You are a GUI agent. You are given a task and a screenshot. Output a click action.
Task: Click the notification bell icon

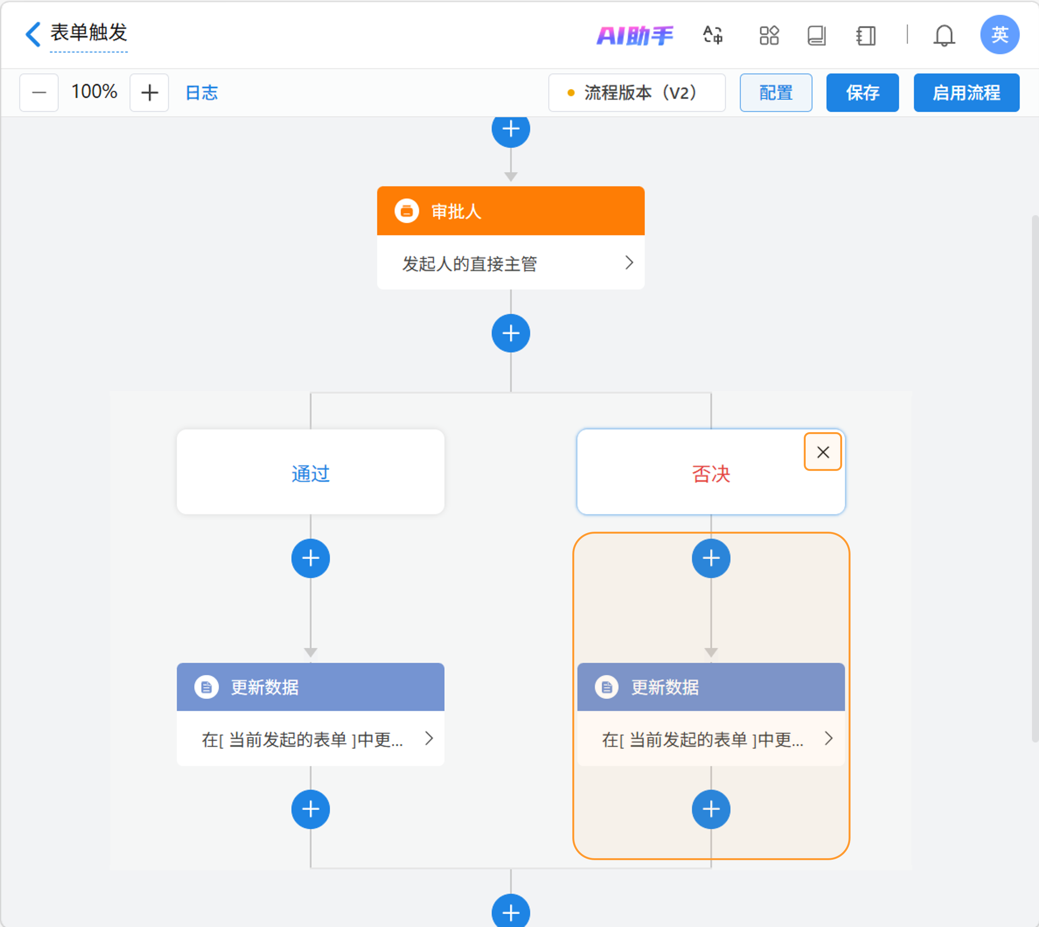pos(943,36)
